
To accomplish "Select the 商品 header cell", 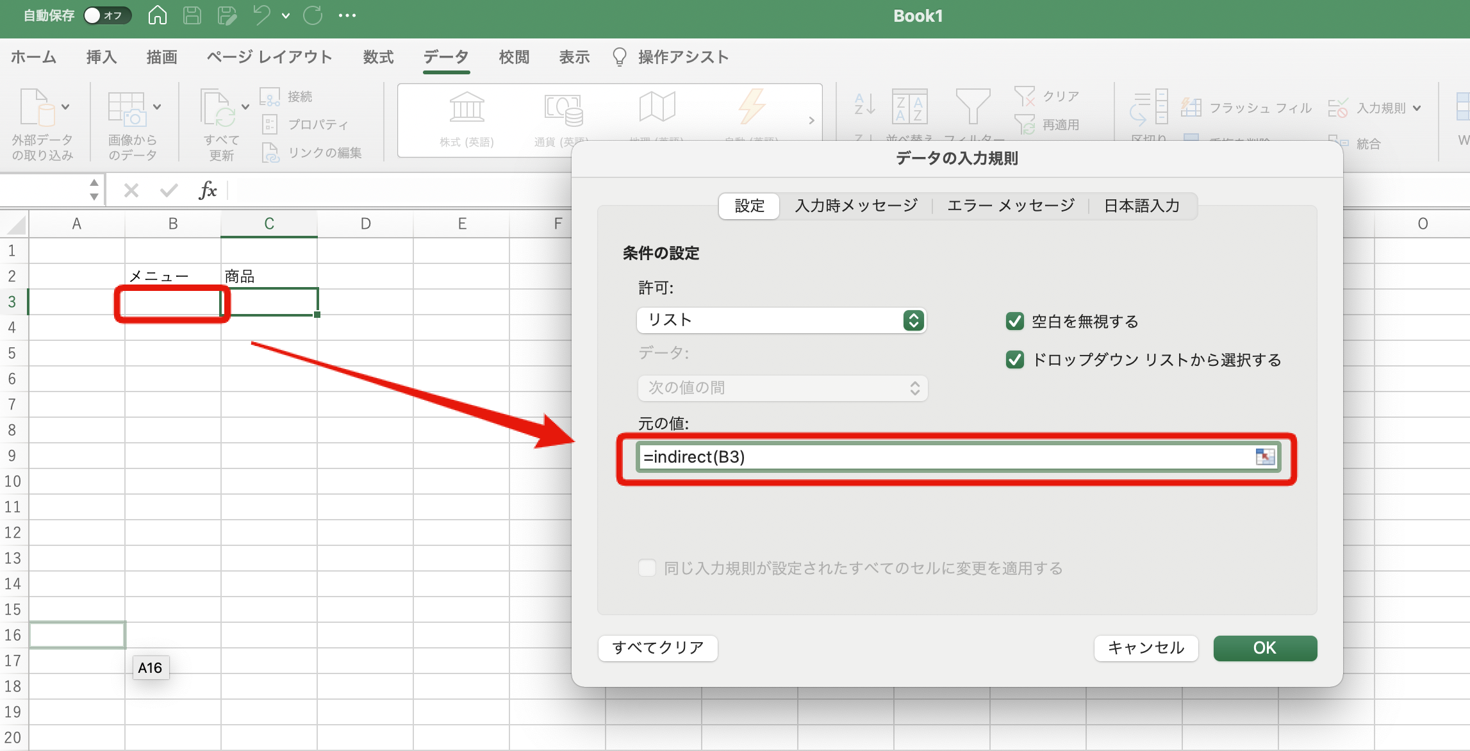I will point(269,276).
